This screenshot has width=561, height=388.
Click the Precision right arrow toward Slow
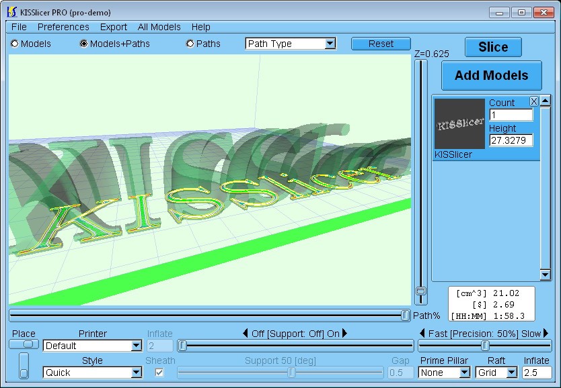pos(546,333)
